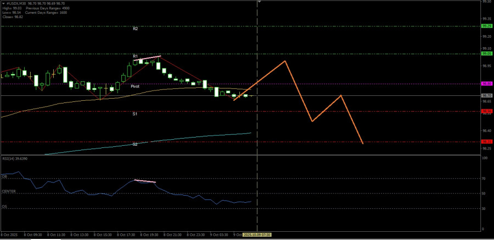The image size is (494, 240).
Task: Select the RSI(14) indicator label
Action: (15, 158)
